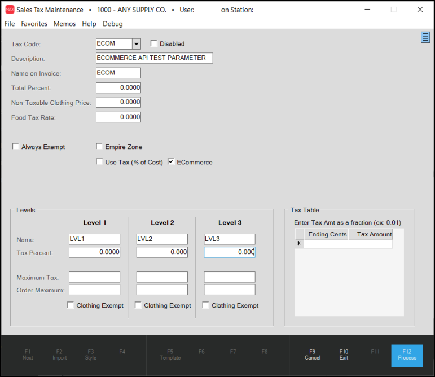Open the File menu

tap(10, 24)
